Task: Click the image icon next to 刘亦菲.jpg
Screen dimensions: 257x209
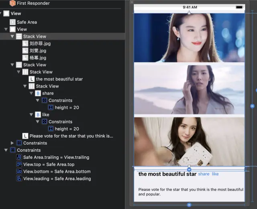Action: tap(25, 43)
